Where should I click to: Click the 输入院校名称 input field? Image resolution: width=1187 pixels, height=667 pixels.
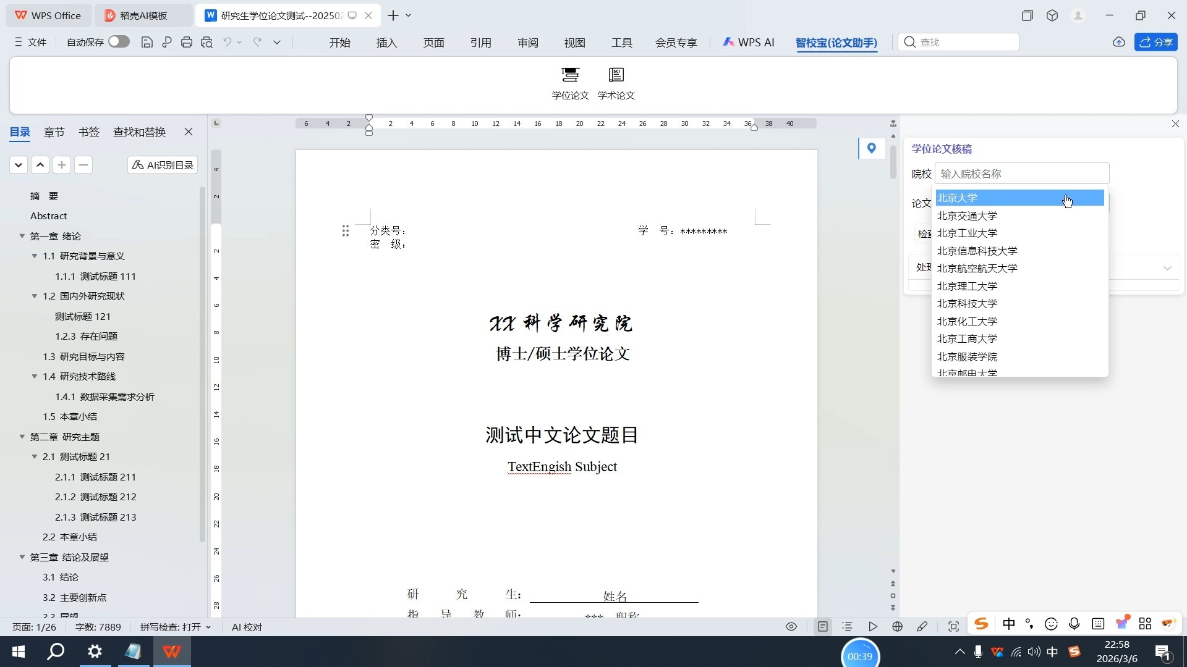coord(1021,174)
